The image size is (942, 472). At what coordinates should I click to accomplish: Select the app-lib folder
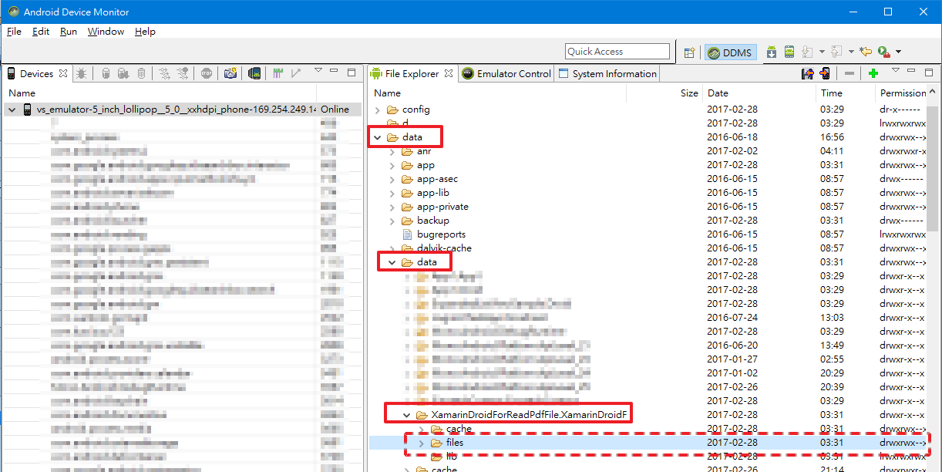(433, 193)
